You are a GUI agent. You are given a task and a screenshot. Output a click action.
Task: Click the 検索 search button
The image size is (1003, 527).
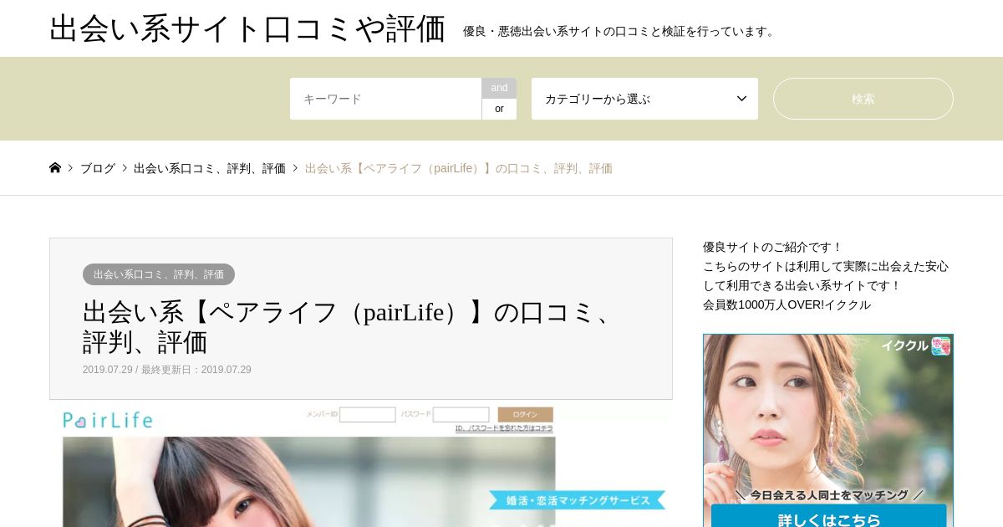[x=863, y=99]
